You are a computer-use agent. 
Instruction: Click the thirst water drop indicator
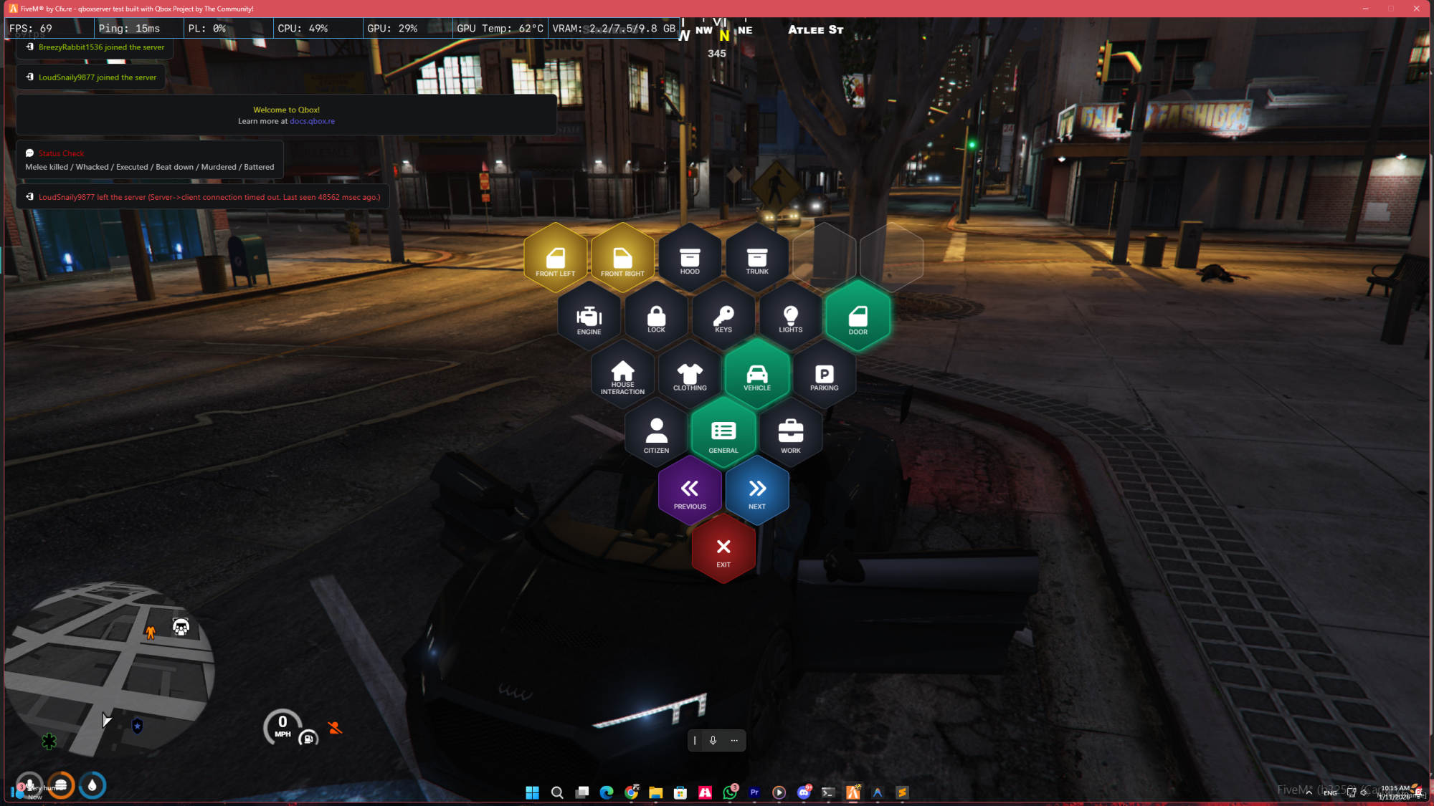[x=92, y=785]
